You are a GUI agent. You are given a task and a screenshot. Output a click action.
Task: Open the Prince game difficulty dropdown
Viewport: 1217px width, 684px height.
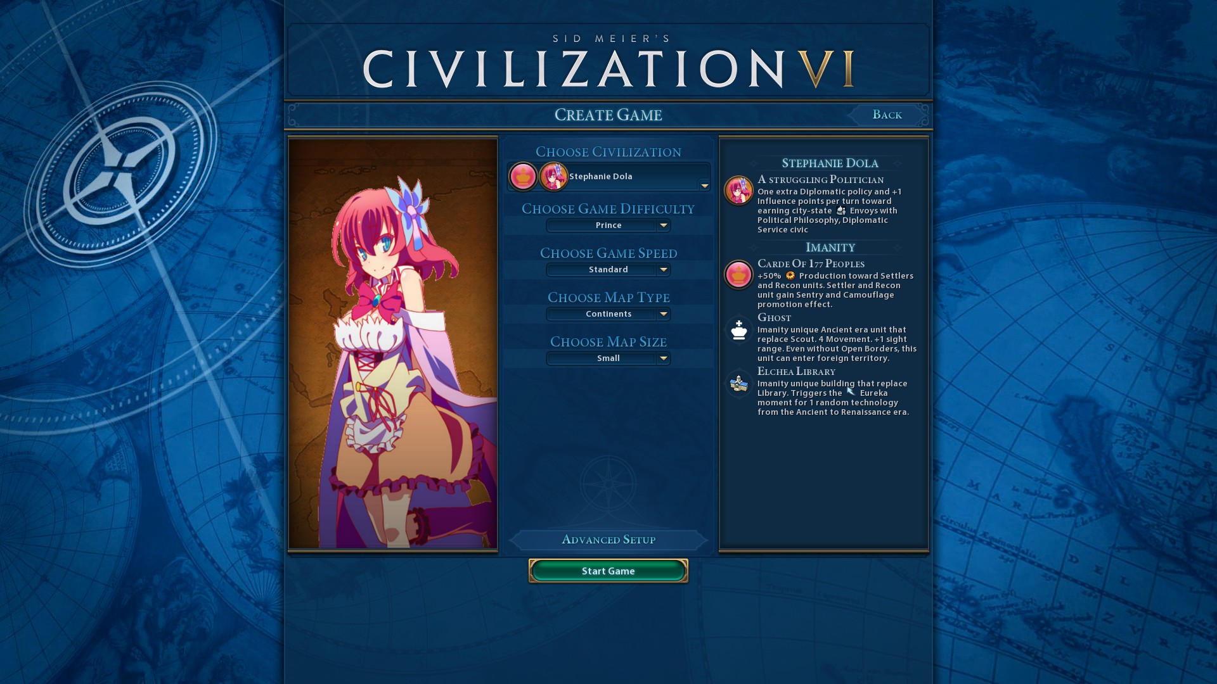point(608,225)
